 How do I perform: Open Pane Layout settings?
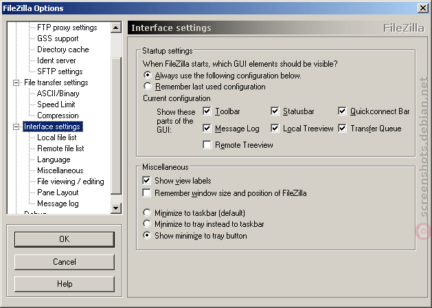point(58,192)
